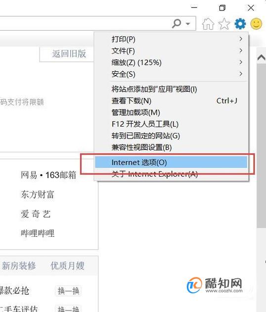Click the Home icon in IE toolbar
Image resolution: width=266 pixels, height=312 pixels.
click(x=208, y=24)
